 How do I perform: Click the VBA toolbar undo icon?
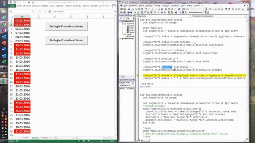pos(146,9)
